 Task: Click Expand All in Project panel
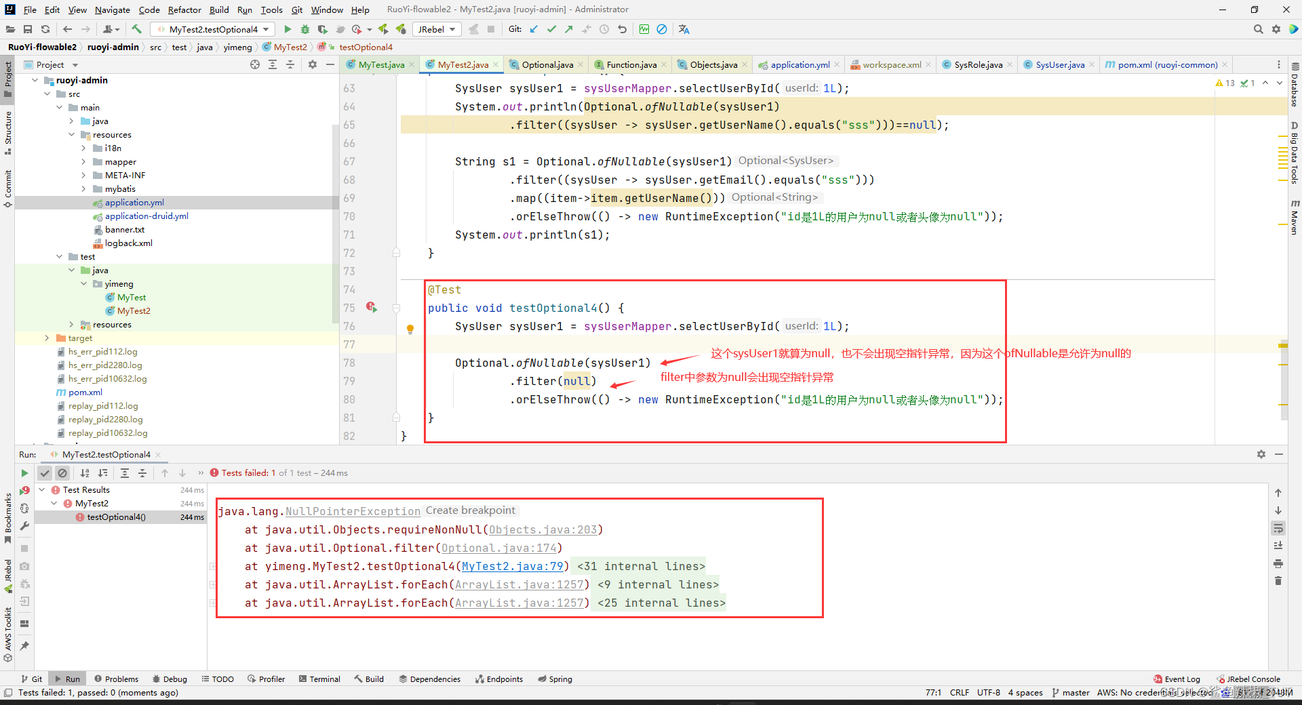coord(273,64)
